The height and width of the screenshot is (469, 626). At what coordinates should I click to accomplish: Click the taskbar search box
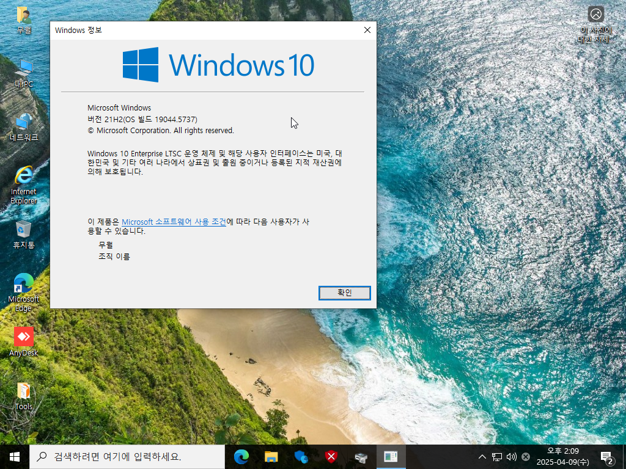127,457
